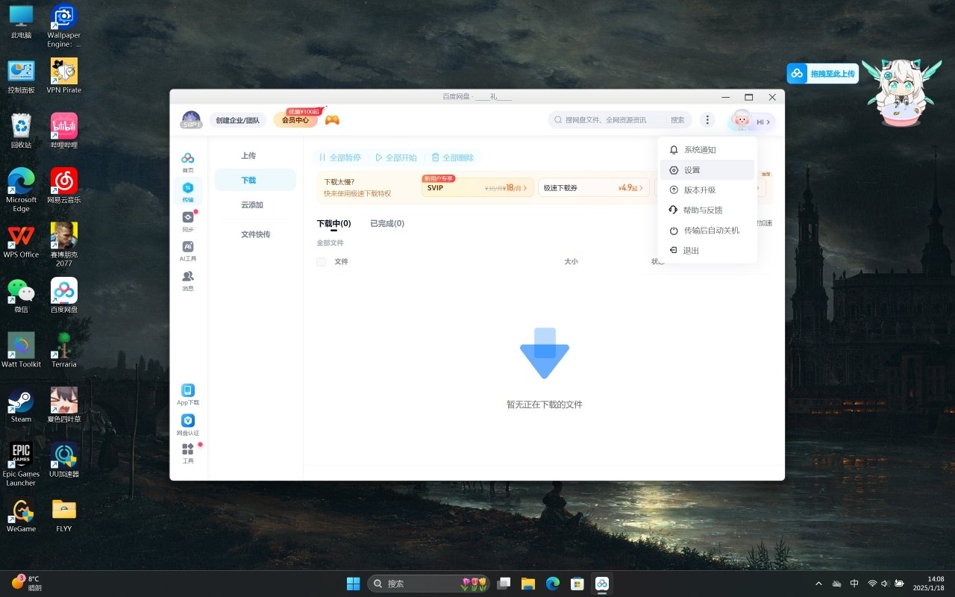Toggle 传输后自动关机 menu option

tap(707, 231)
